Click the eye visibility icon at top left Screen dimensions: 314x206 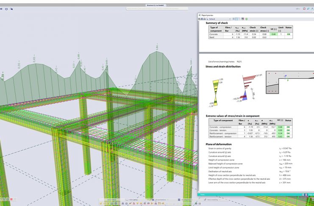pyautogui.click(x=2, y=8)
